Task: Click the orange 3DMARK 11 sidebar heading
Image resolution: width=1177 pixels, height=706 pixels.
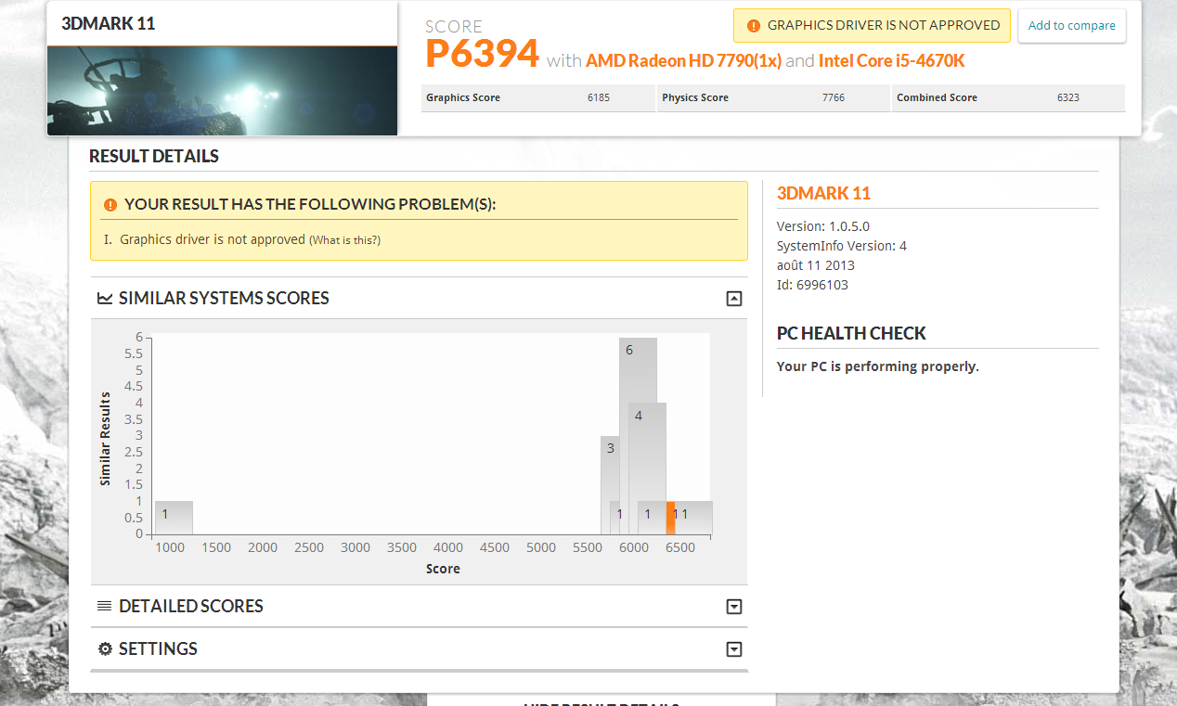Action: (823, 193)
